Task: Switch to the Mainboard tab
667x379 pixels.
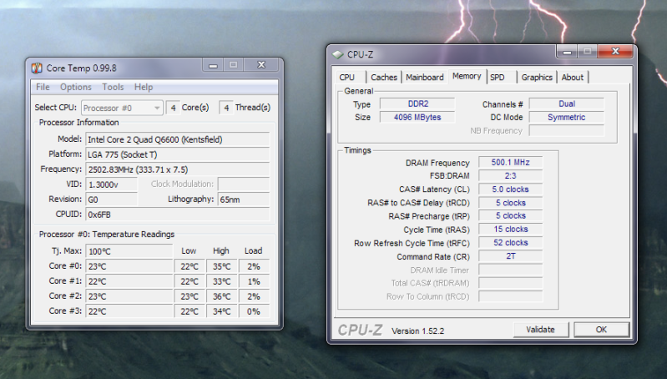Action: point(424,78)
